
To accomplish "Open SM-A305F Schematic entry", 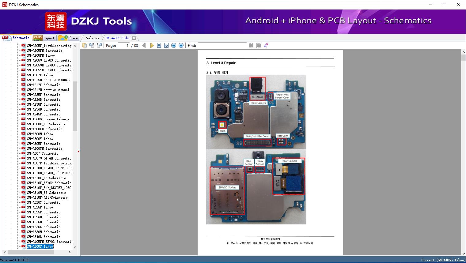I will (44, 144).
